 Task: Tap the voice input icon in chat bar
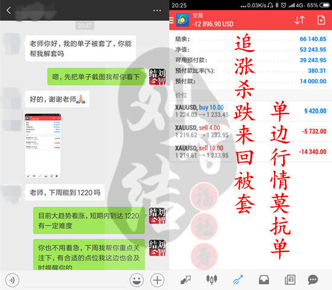[12, 280]
